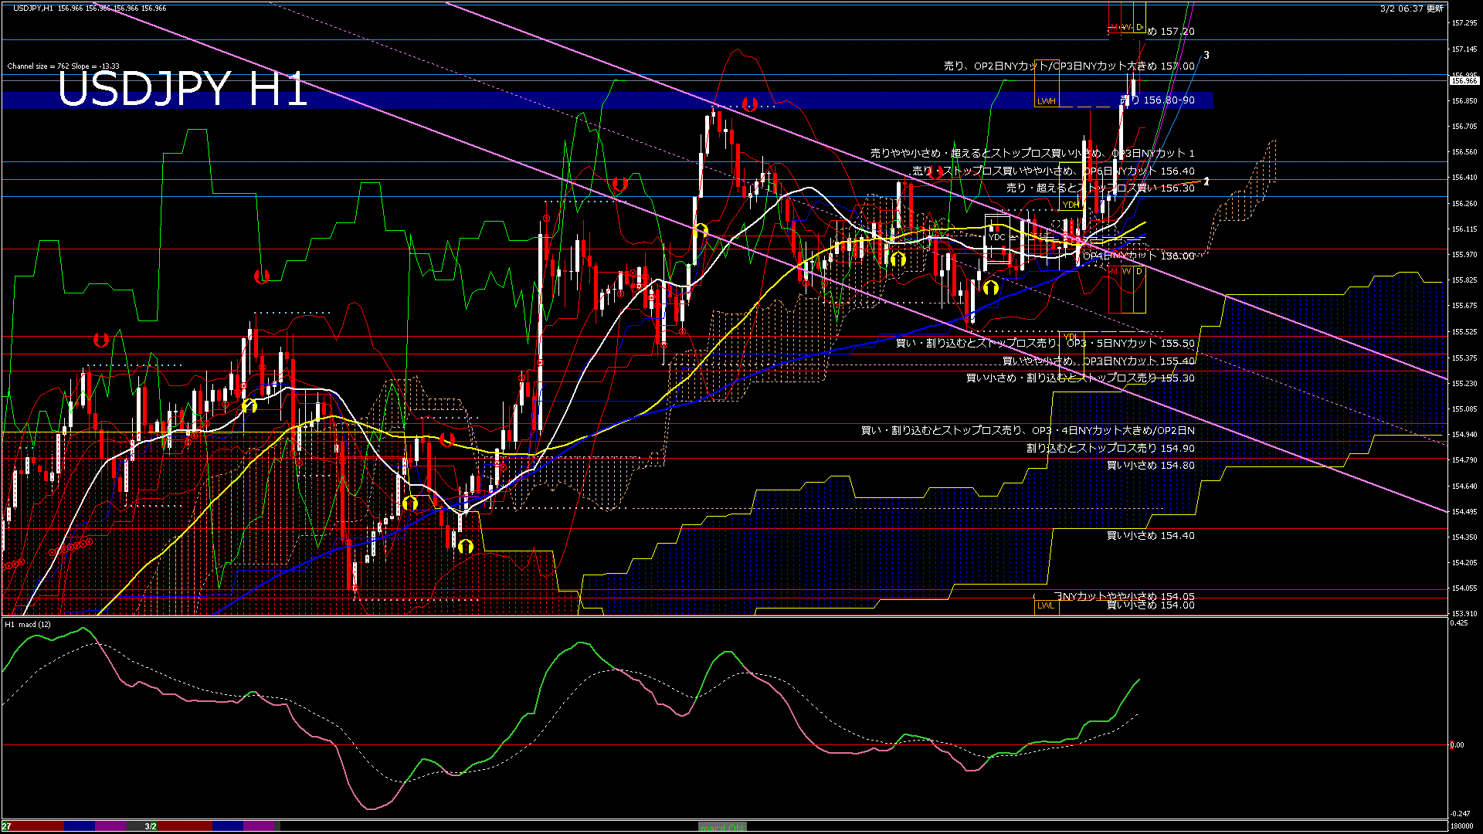
Task: Click the Channel size slope info text
Action: click(x=63, y=66)
